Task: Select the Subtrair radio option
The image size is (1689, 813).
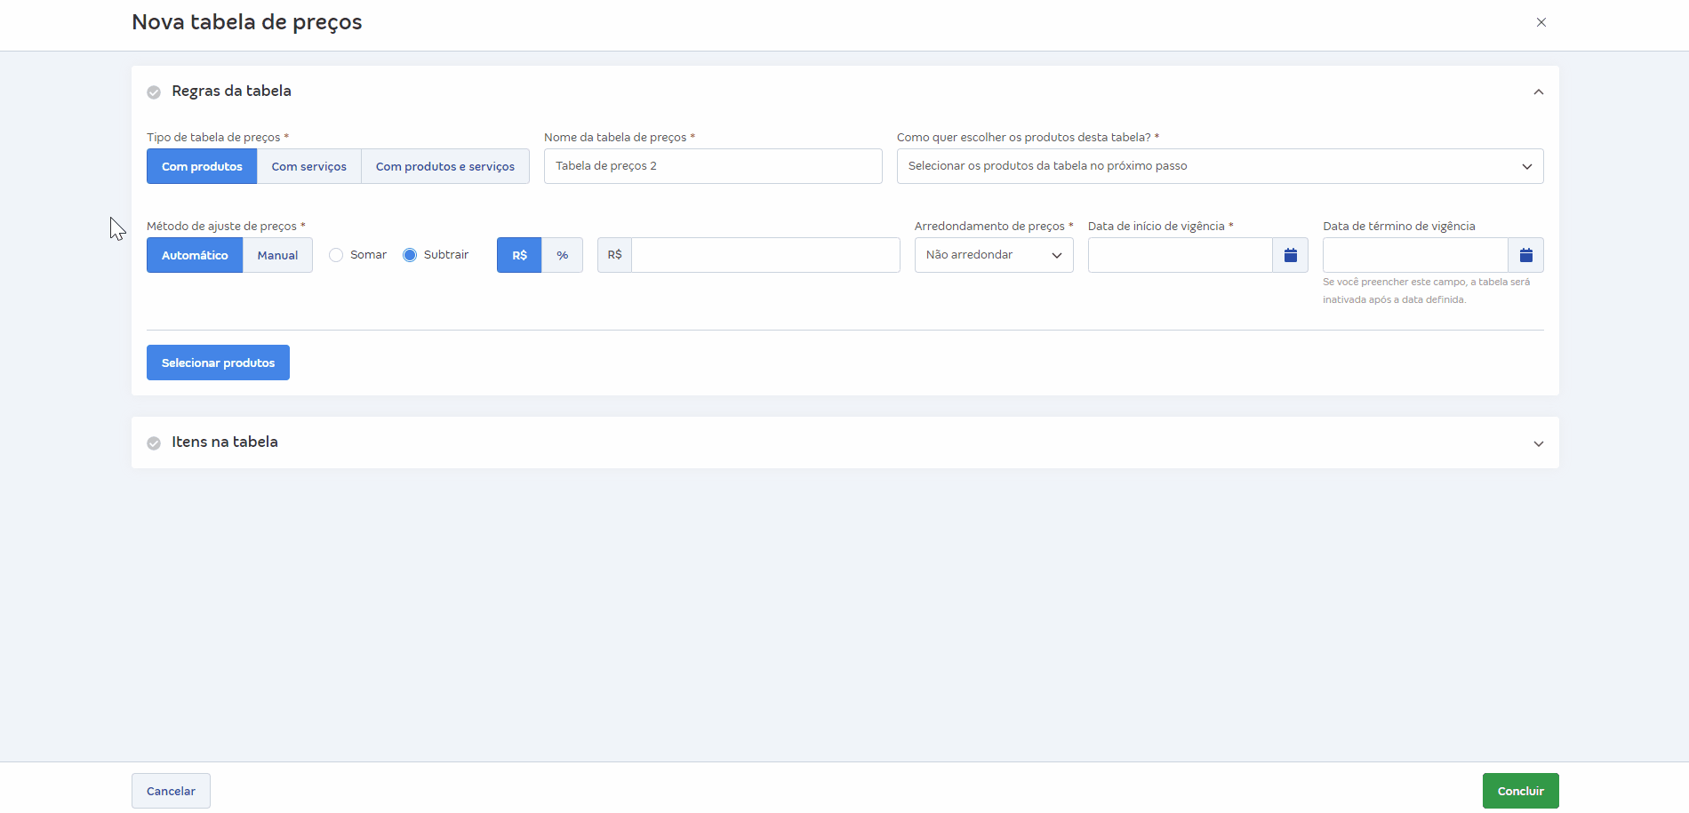Action: (410, 255)
